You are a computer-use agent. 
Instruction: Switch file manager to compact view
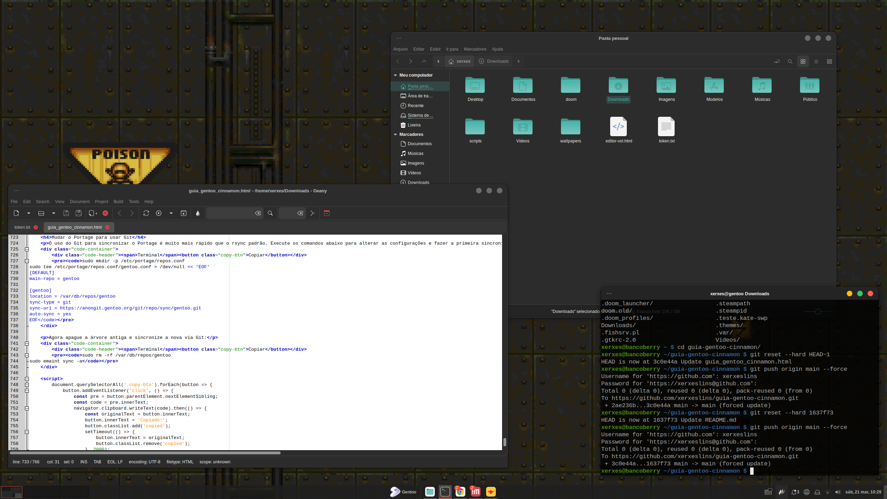click(829, 61)
